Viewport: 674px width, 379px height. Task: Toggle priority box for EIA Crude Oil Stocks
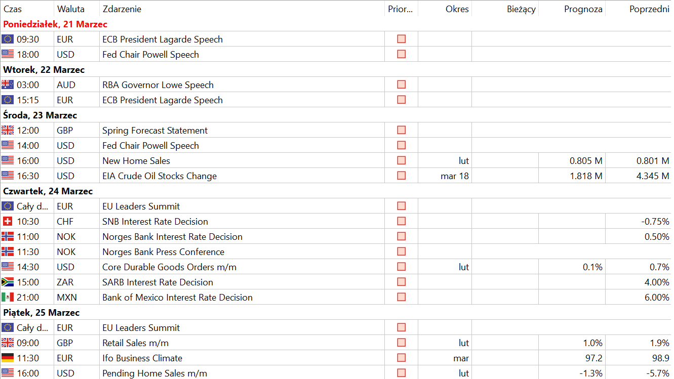click(402, 176)
